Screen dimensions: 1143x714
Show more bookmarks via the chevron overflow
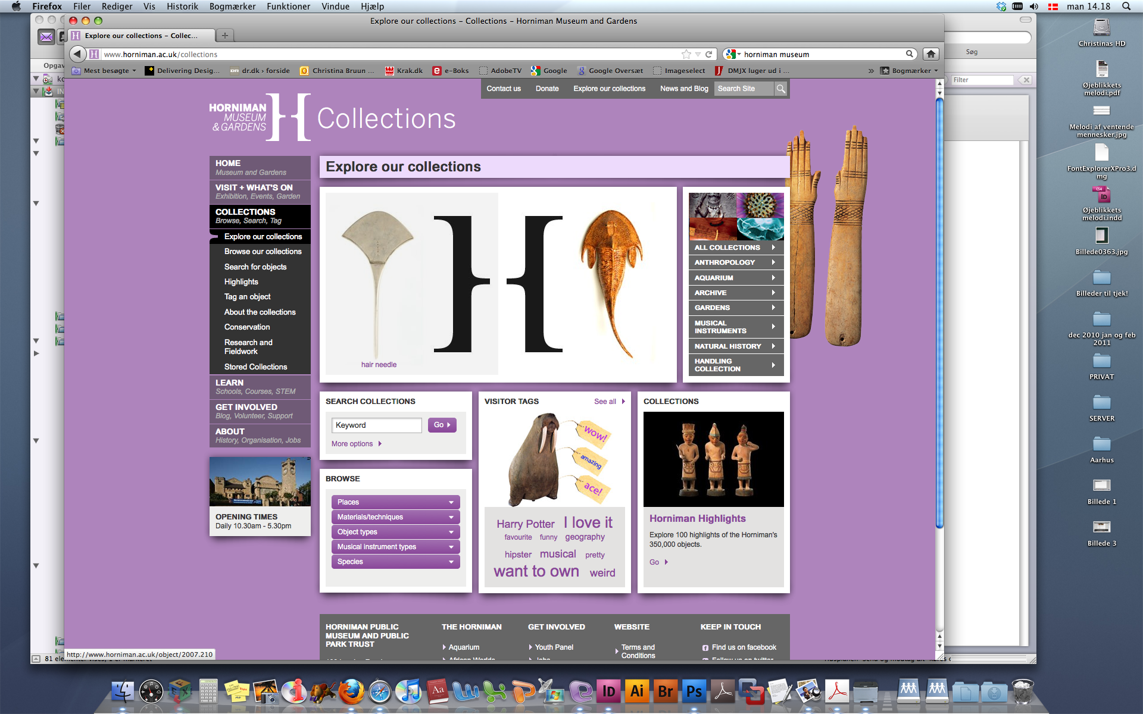(871, 71)
